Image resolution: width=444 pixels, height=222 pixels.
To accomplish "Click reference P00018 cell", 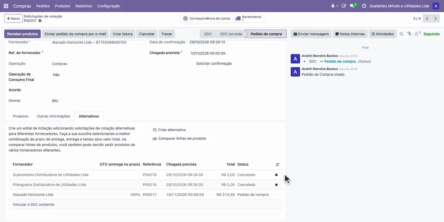I will coord(150,185).
